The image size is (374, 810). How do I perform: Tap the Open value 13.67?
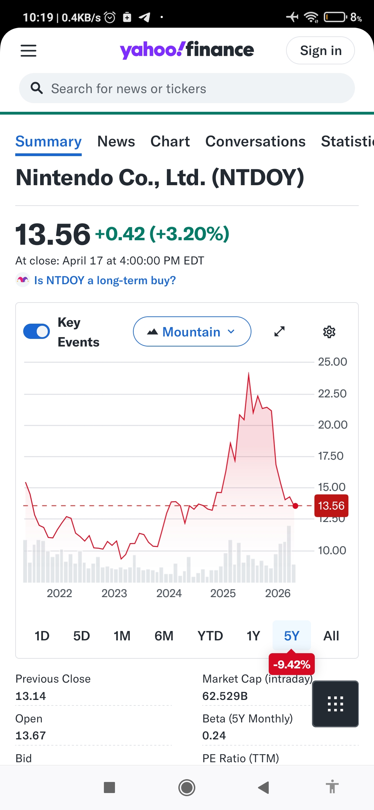[31, 735]
